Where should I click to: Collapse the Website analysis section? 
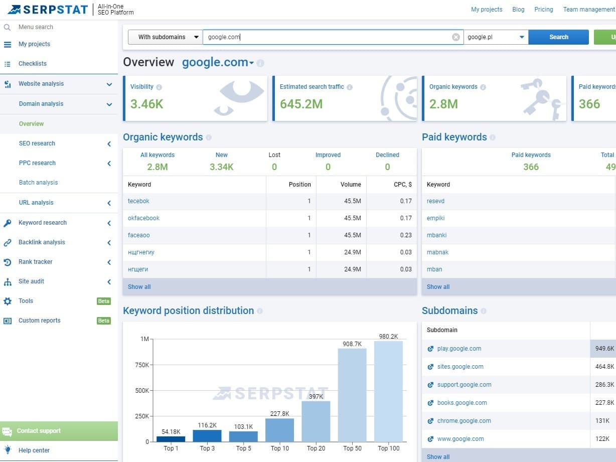pos(109,84)
